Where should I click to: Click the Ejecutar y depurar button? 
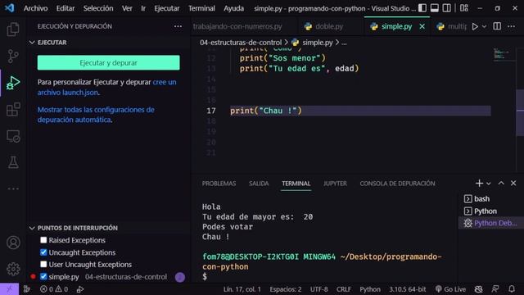[x=108, y=63]
